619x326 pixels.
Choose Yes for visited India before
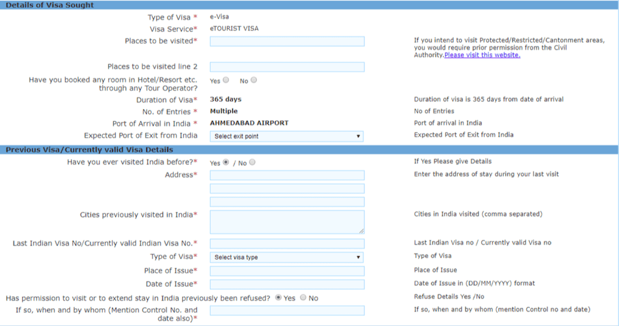(226, 162)
